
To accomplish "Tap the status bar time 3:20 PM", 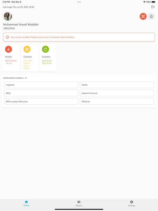I will click(6, 2).
